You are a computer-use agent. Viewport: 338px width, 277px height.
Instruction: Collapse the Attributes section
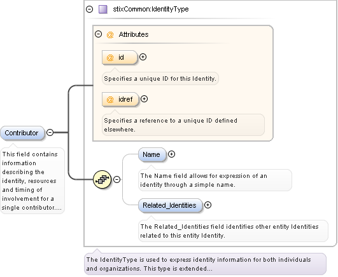(x=98, y=34)
